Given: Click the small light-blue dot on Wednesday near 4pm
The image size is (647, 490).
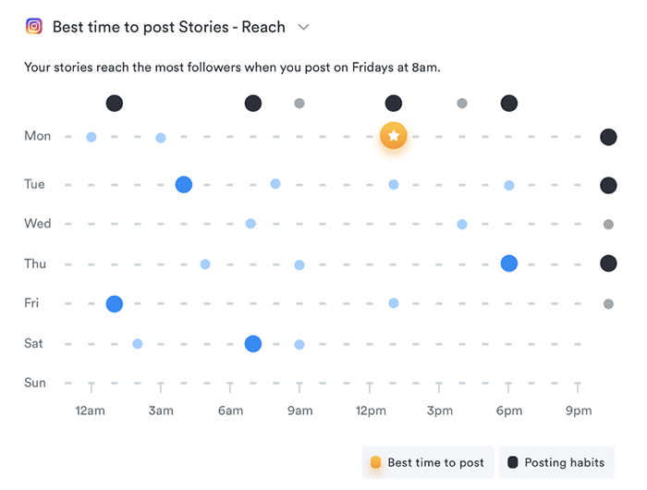Looking at the screenshot, I should click(x=462, y=224).
